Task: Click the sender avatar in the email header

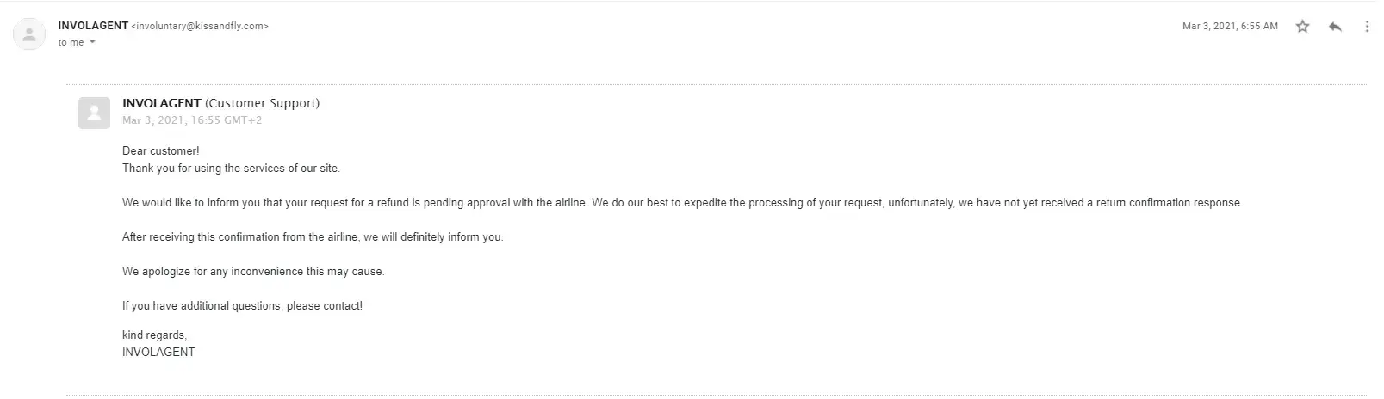Action: tap(29, 34)
